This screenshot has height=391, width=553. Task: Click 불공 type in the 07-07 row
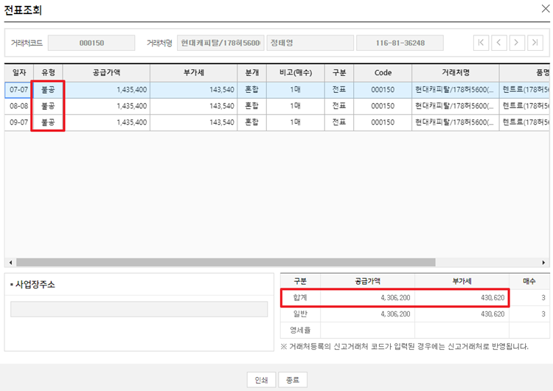click(x=48, y=89)
